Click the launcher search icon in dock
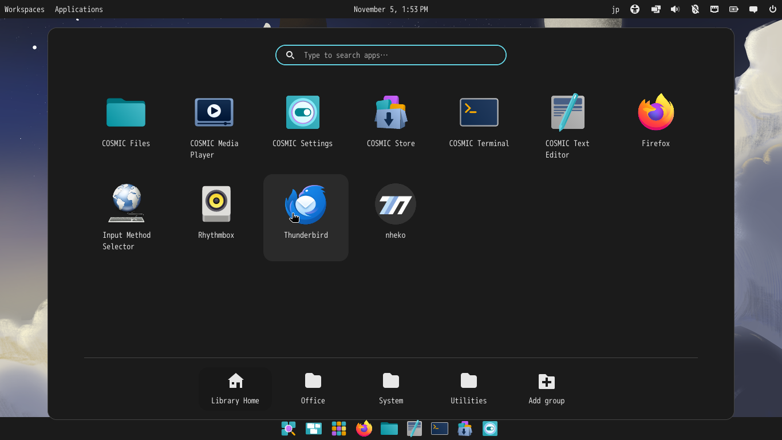This screenshot has height=440, width=782. [289, 429]
